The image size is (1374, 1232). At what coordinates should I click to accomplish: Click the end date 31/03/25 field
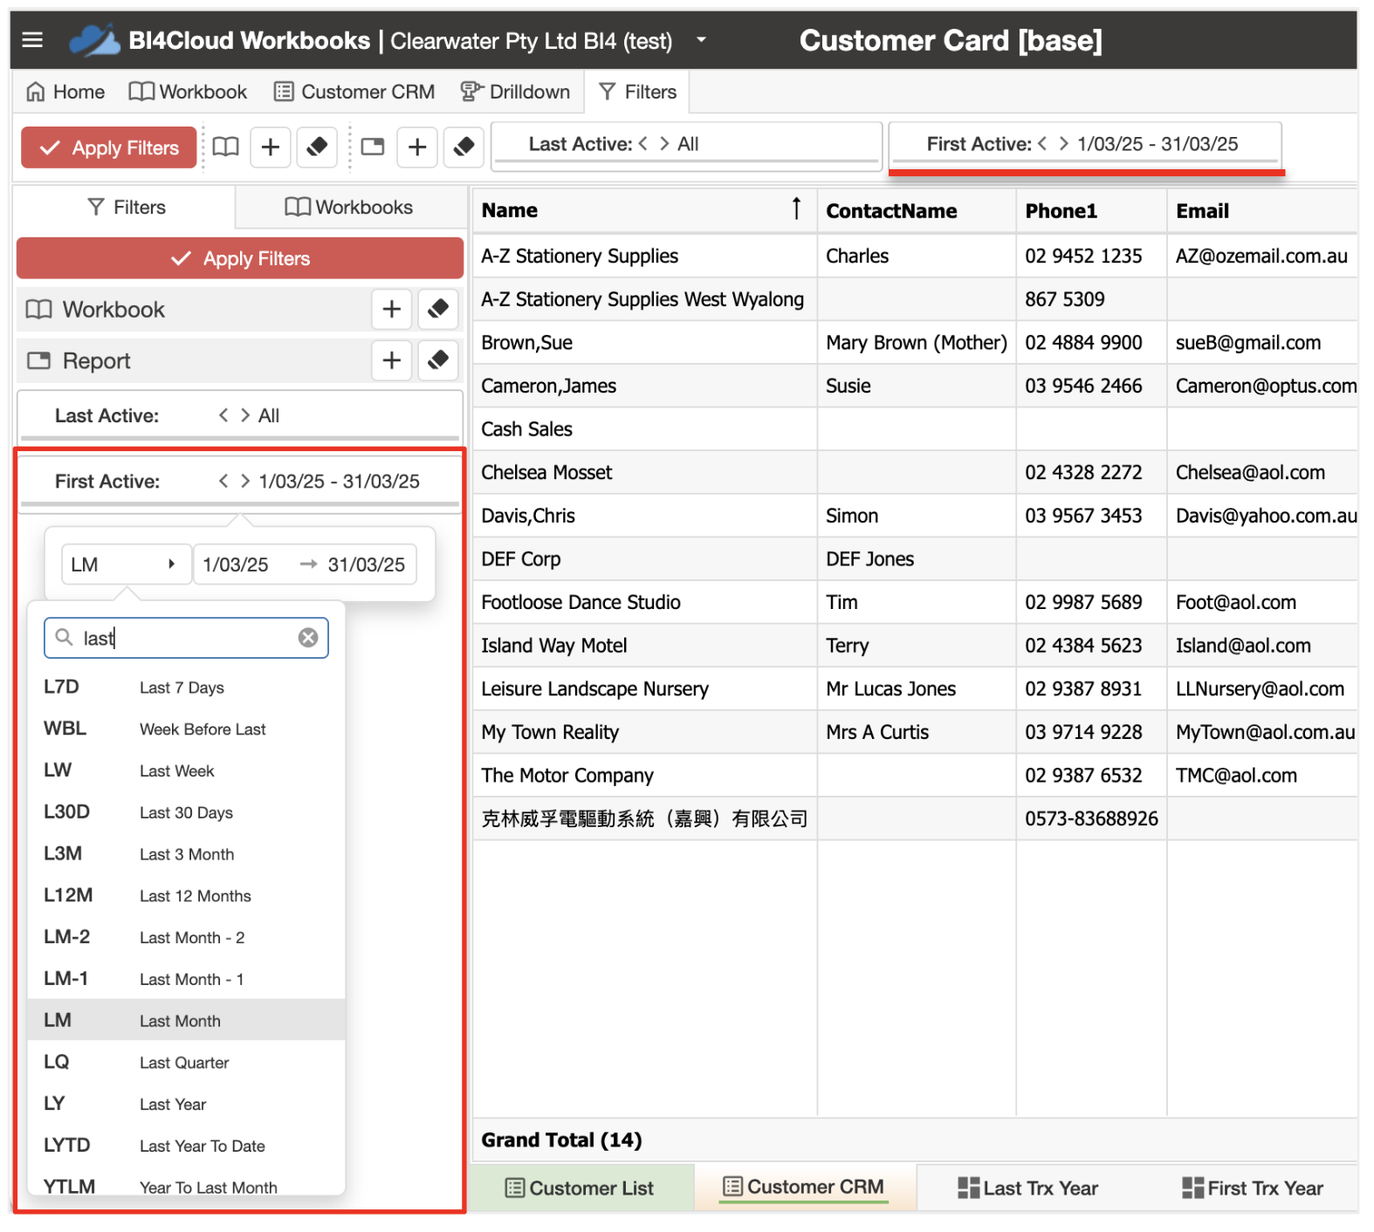click(367, 565)
